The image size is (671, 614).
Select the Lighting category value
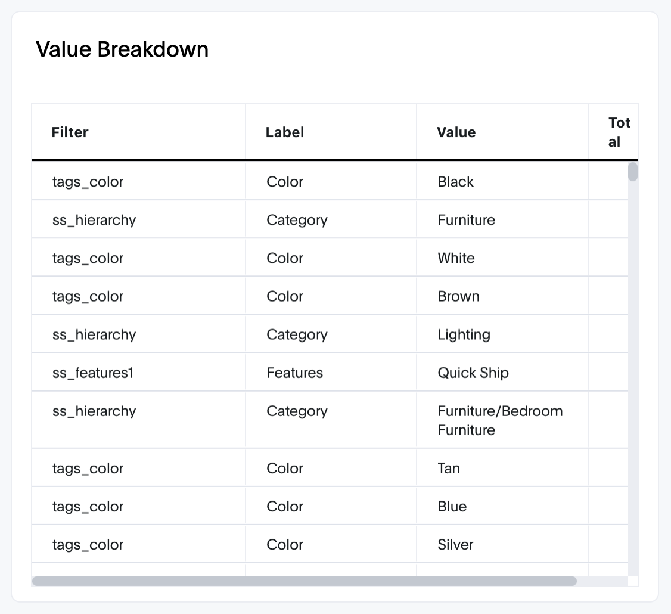[x=502, y=334]
